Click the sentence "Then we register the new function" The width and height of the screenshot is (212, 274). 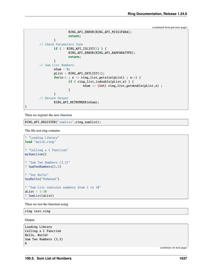point(49,115)
